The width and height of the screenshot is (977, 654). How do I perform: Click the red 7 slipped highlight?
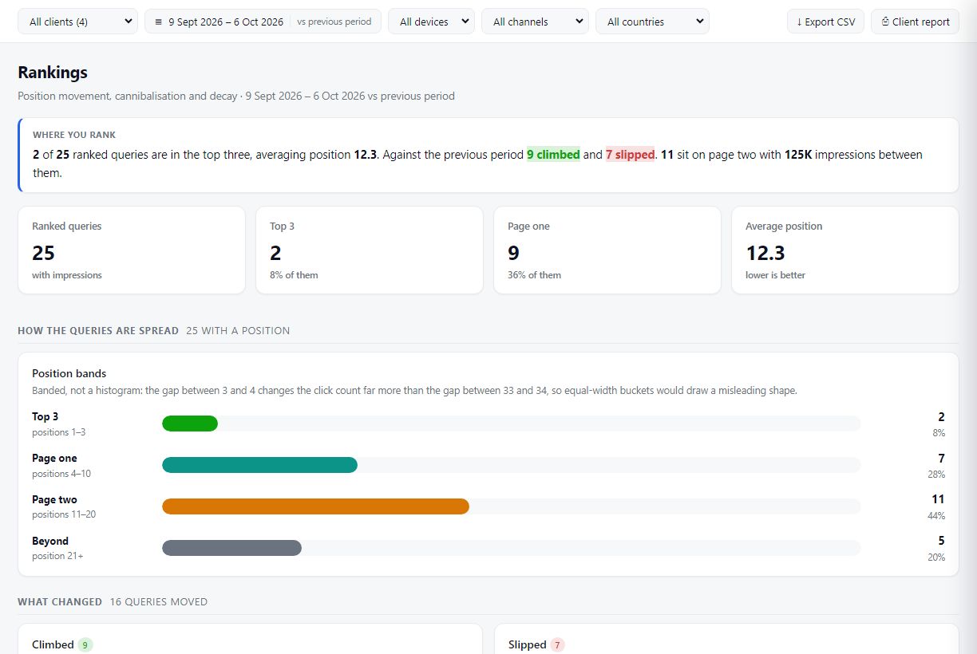[630, 155]
